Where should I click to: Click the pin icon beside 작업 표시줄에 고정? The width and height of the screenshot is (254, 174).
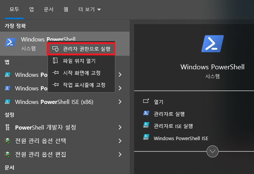coord(55,84)
